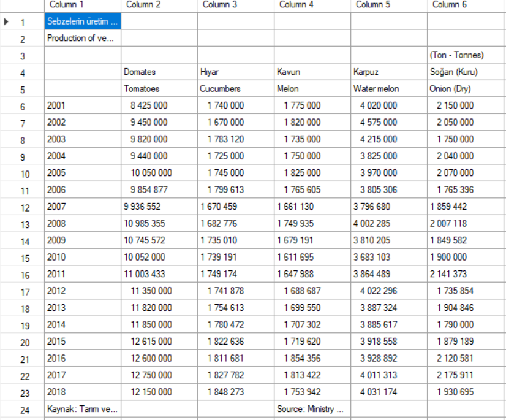Select melon value 1 765 605
The image size is (506, 420).
coord(312,189)
